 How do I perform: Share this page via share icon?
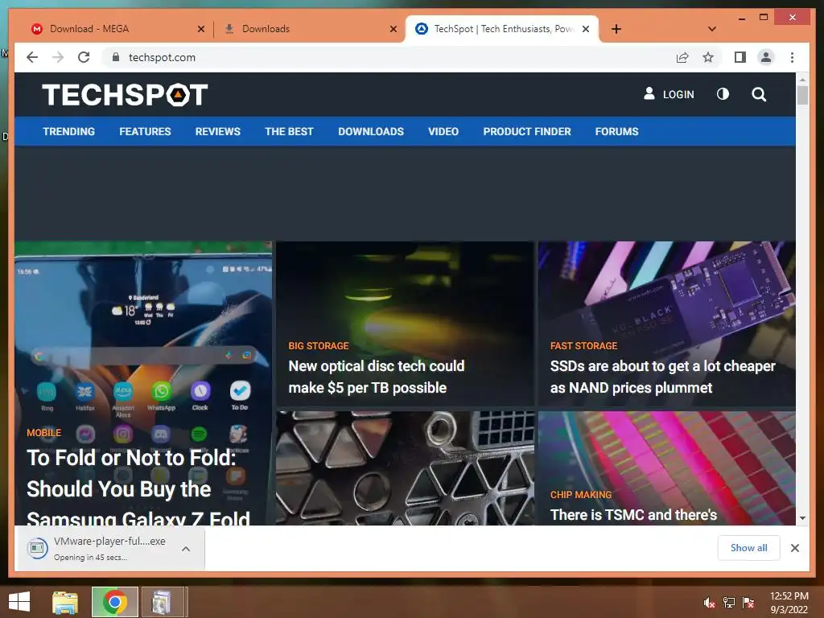click(x=682, y=57)
